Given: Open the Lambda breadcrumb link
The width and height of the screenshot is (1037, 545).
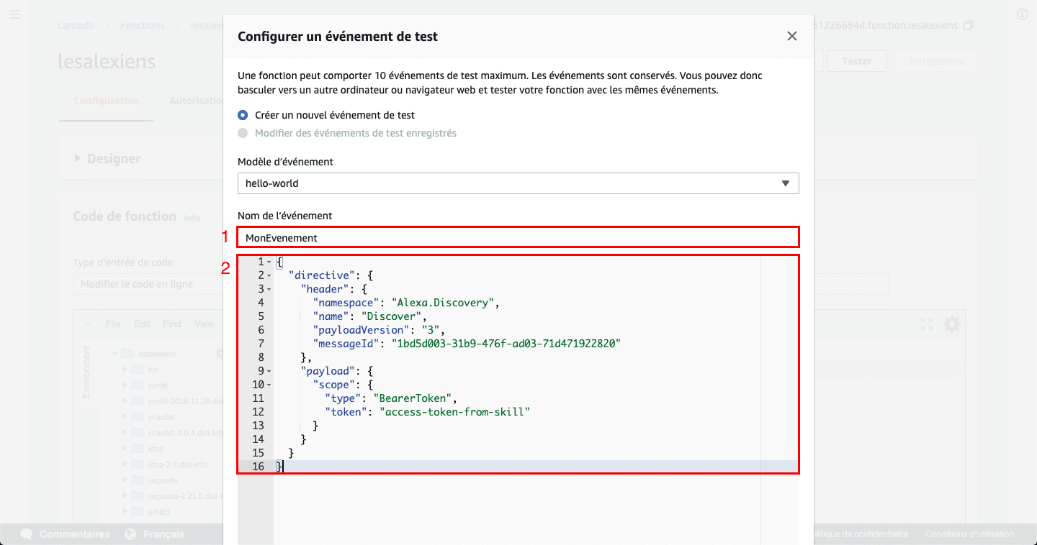Looking at the screenshot, I should pyautogui.click(x=76, y=25).
